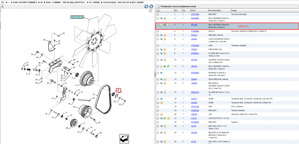The image size is (299, 144).
Task: Click package icon for CUP 356728
Action: [x=161, y=114]
